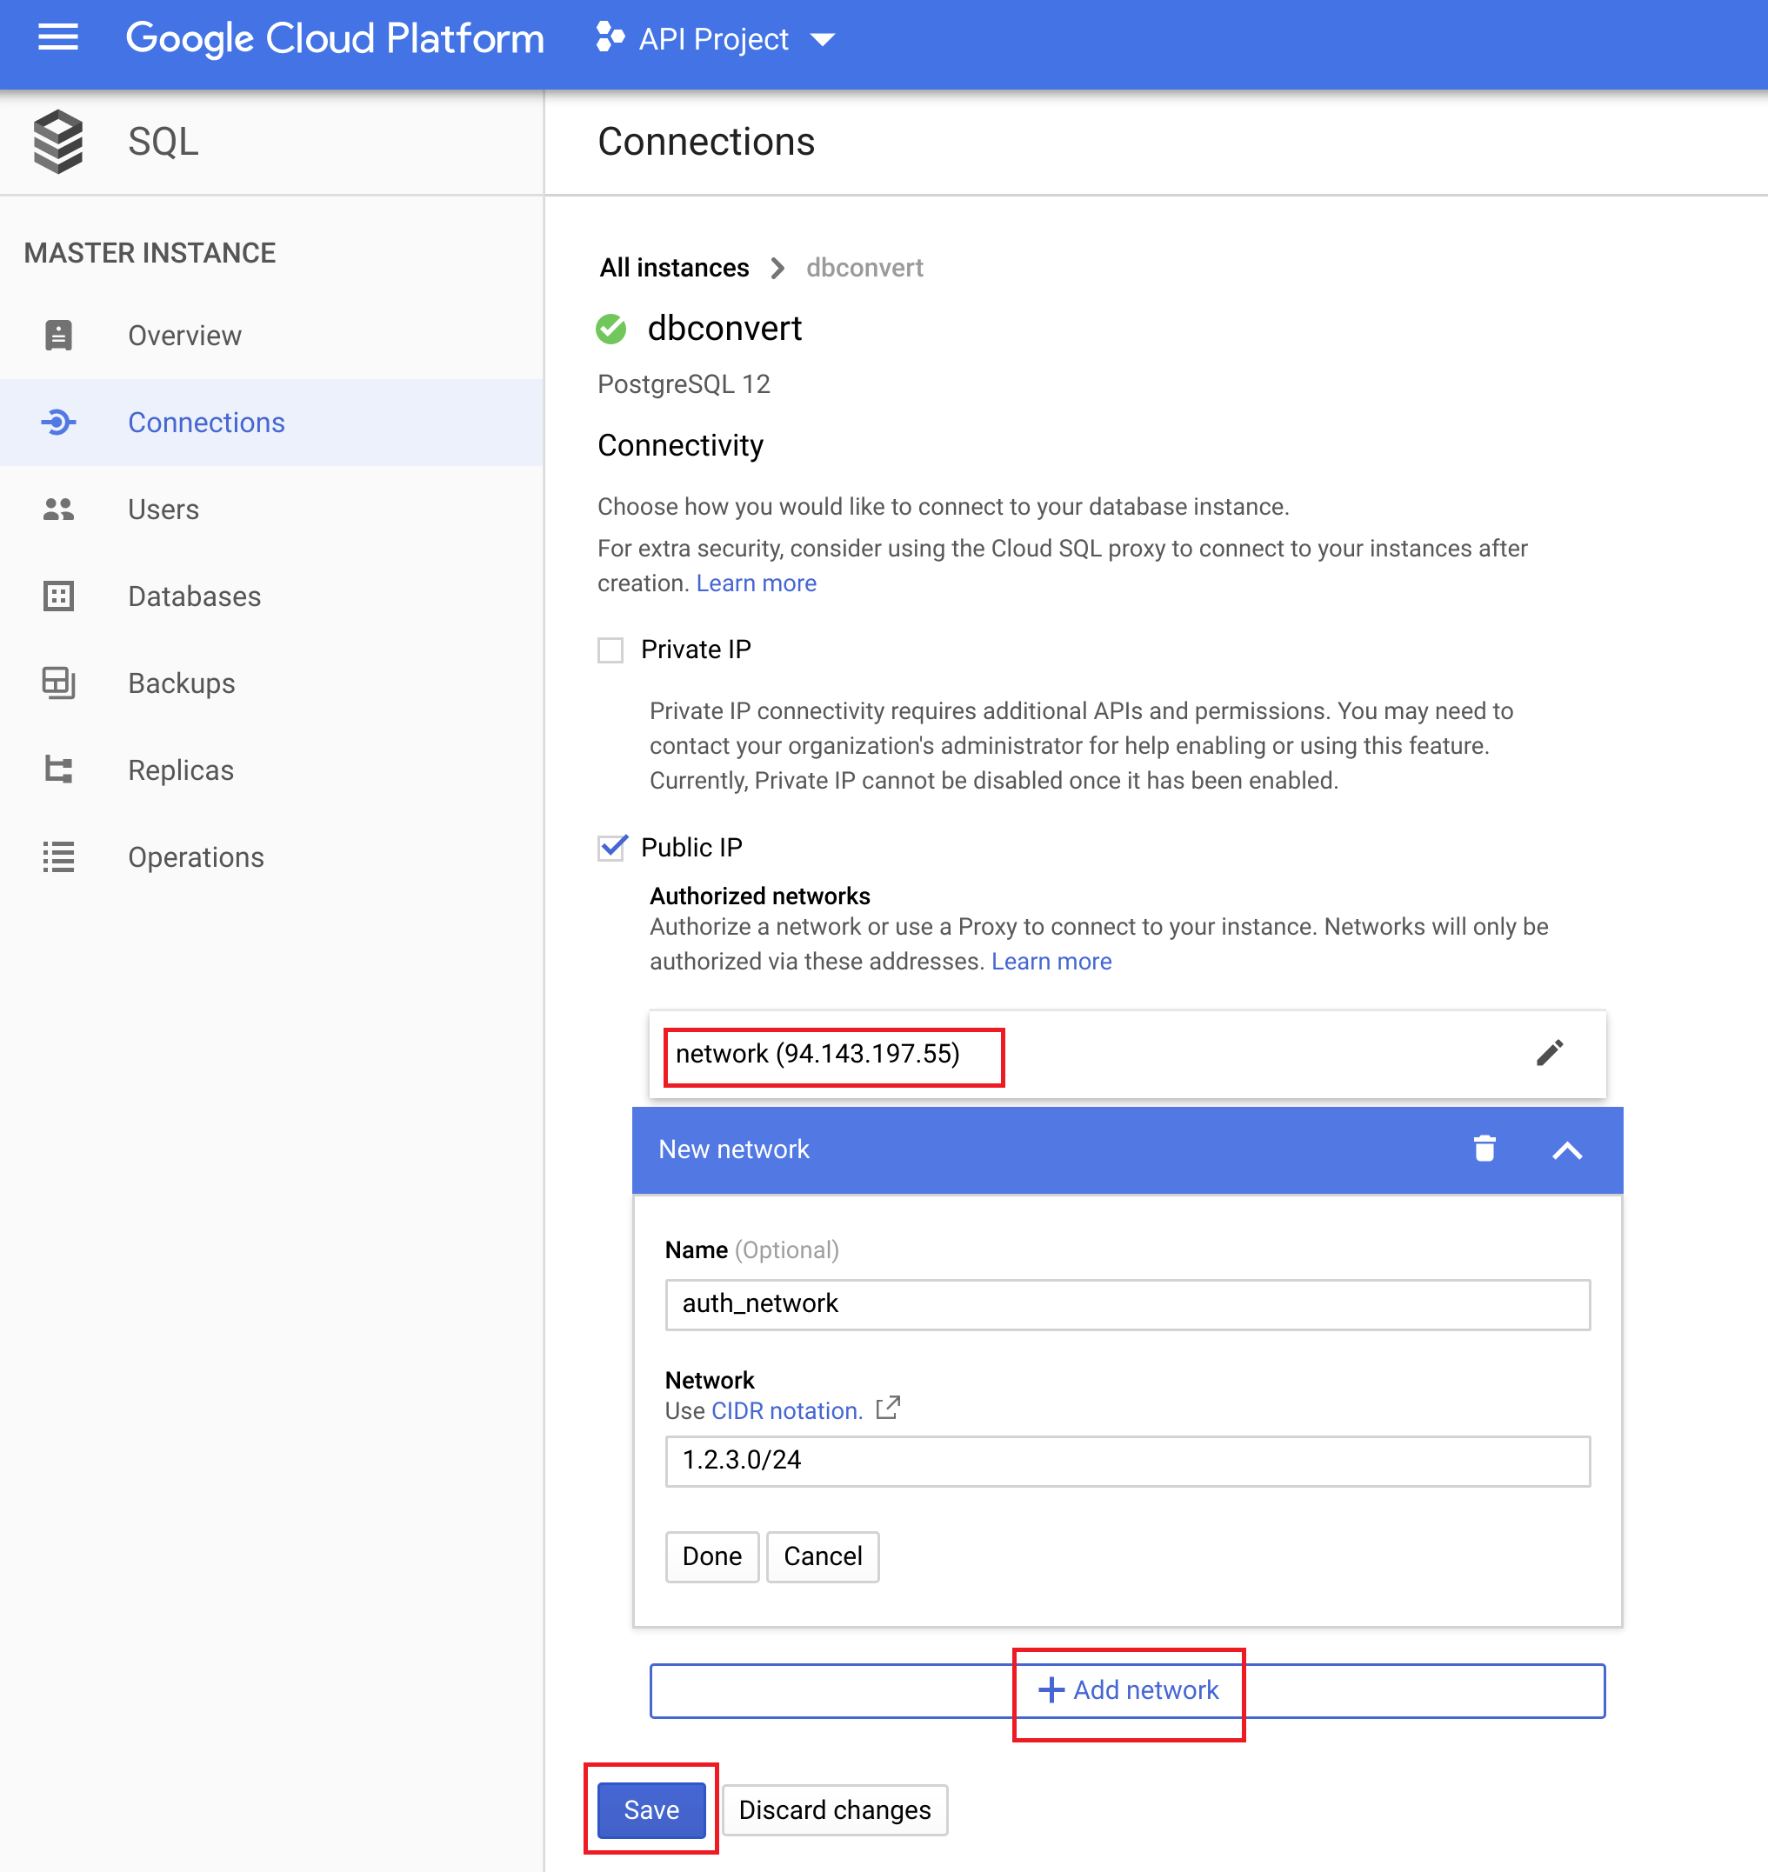Click the Users sidebar icon
Image resolution: width=1768 pixels, height=1872 pixels.
click(58, 509)
